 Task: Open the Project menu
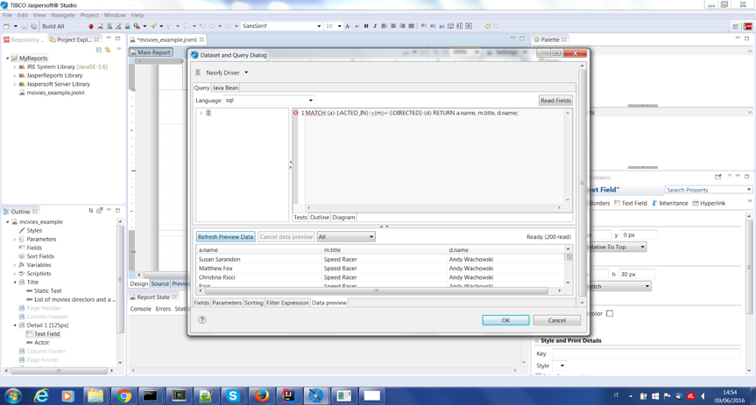coord(89,15)
